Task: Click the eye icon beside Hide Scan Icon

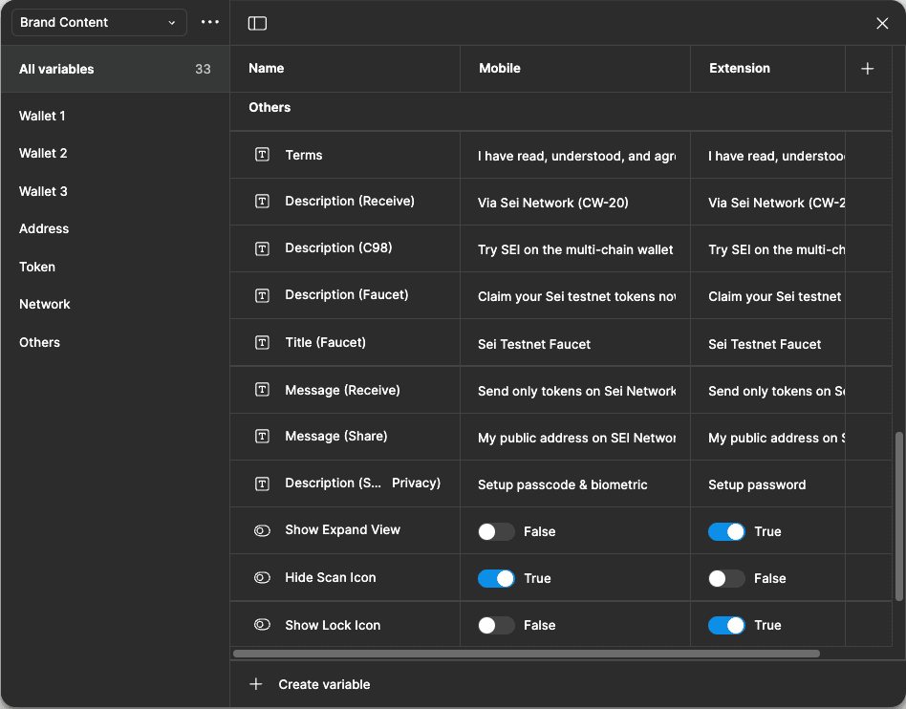Action: 262,577
